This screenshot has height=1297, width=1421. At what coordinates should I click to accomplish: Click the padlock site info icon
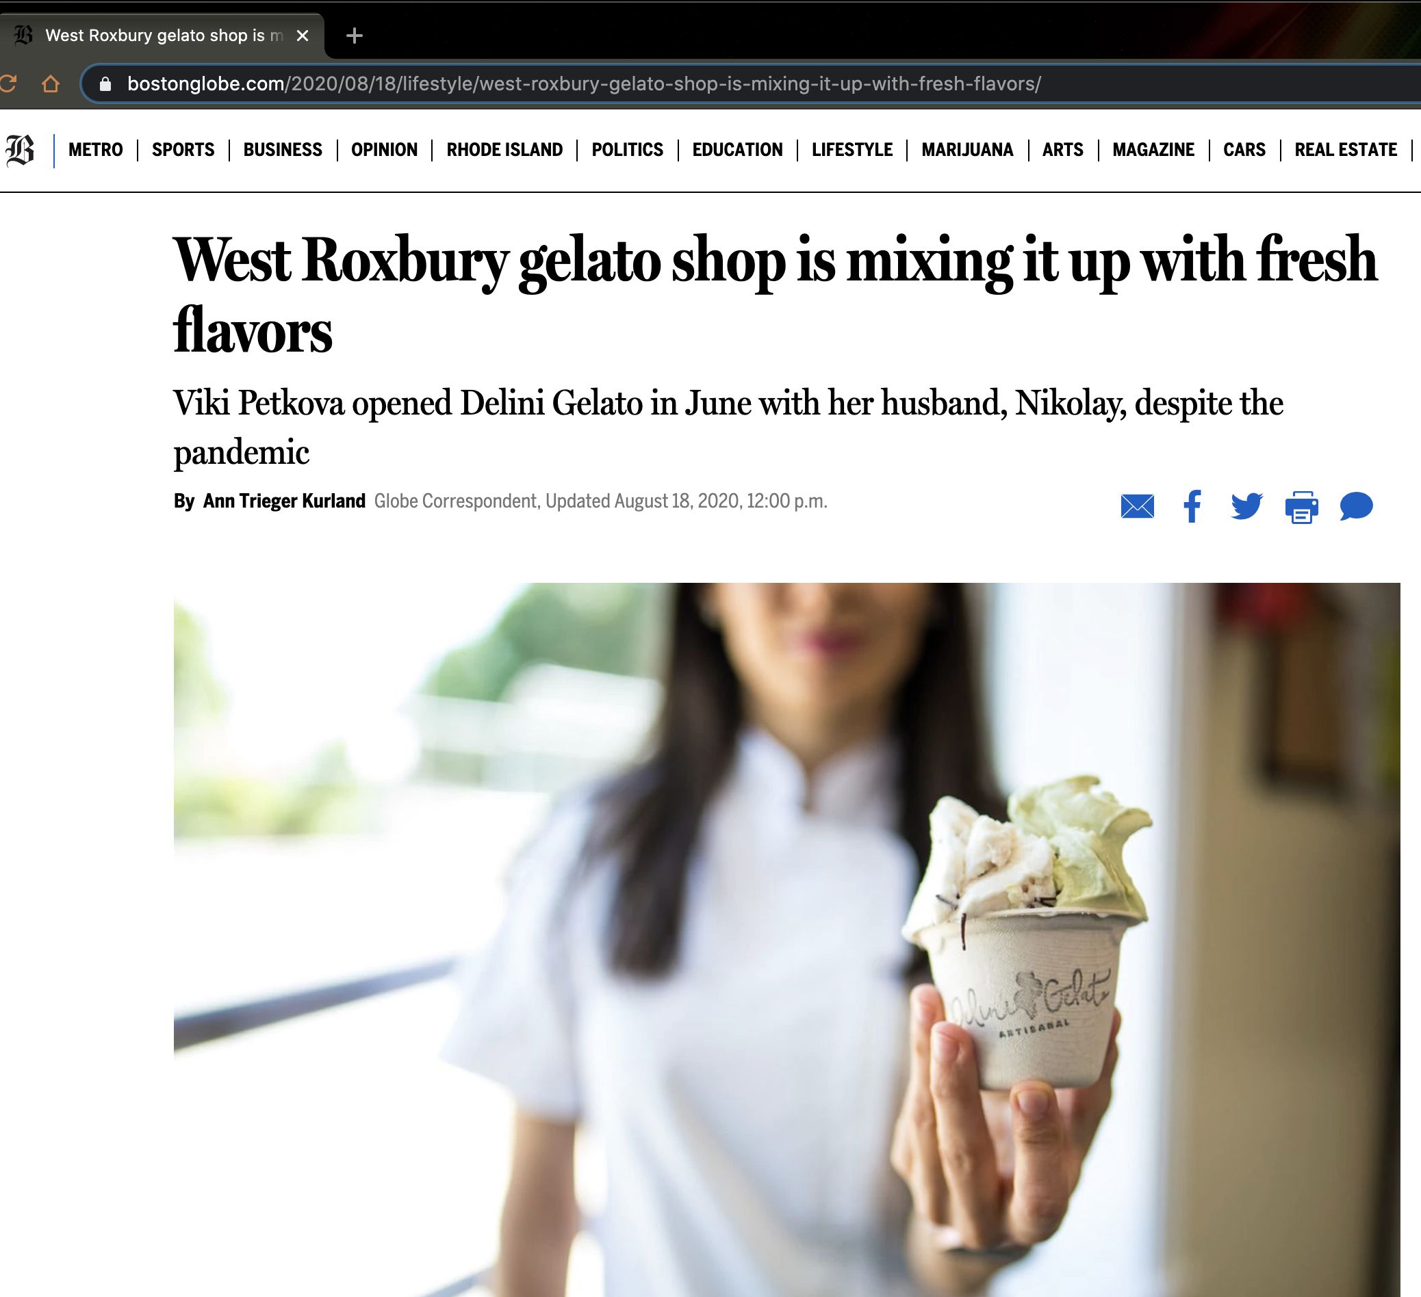pos(105,85)
